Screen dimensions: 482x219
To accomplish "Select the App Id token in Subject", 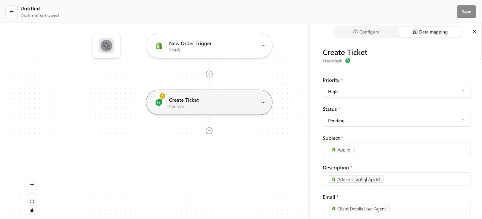I will point(341,150).
